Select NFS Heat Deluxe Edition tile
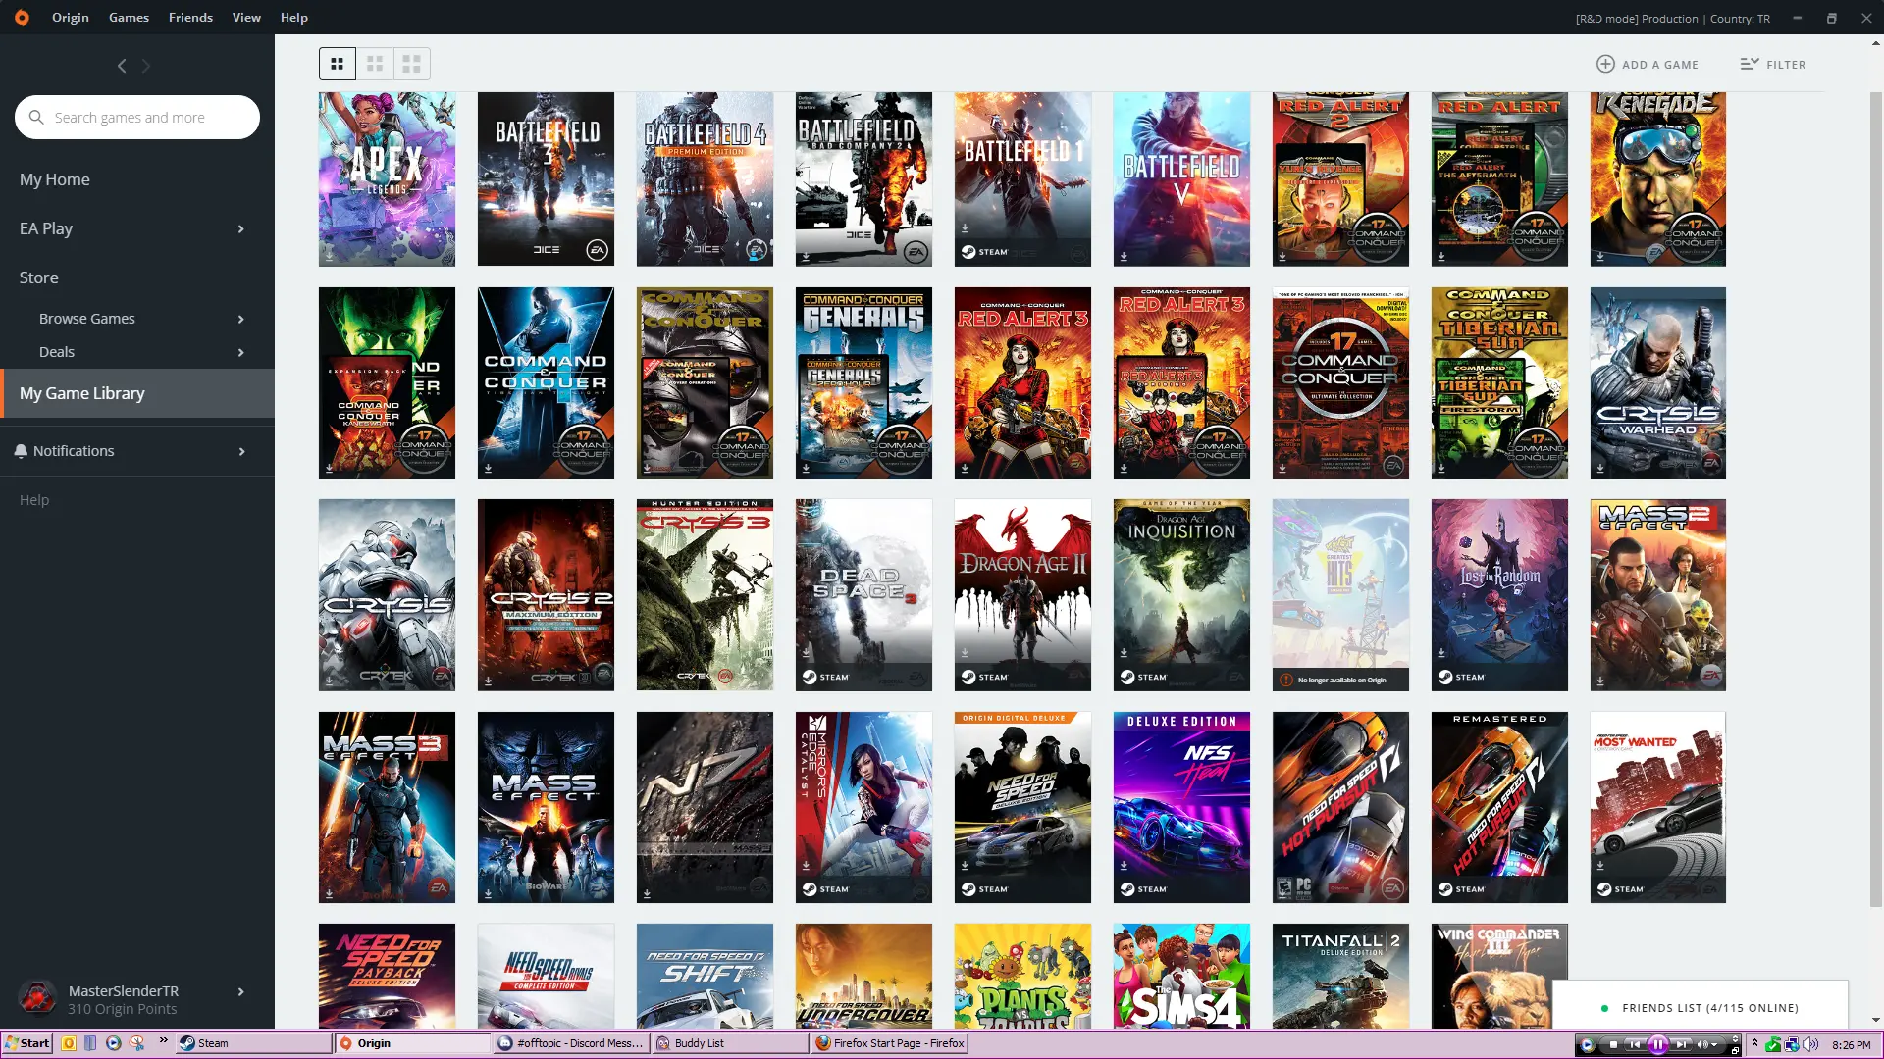 pyautogui.click(x=1181, y=807)
